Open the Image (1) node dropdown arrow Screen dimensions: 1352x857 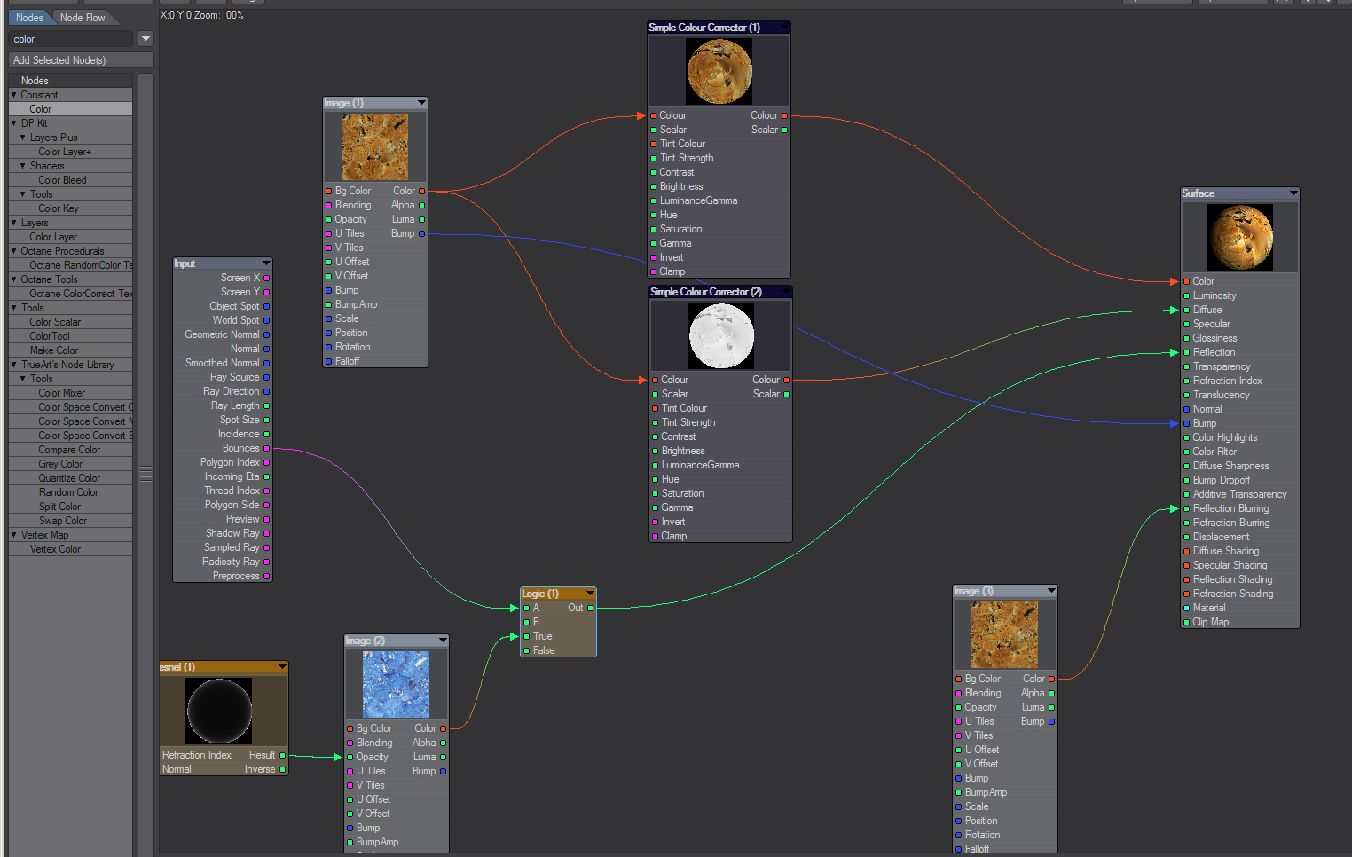(421, 103)
